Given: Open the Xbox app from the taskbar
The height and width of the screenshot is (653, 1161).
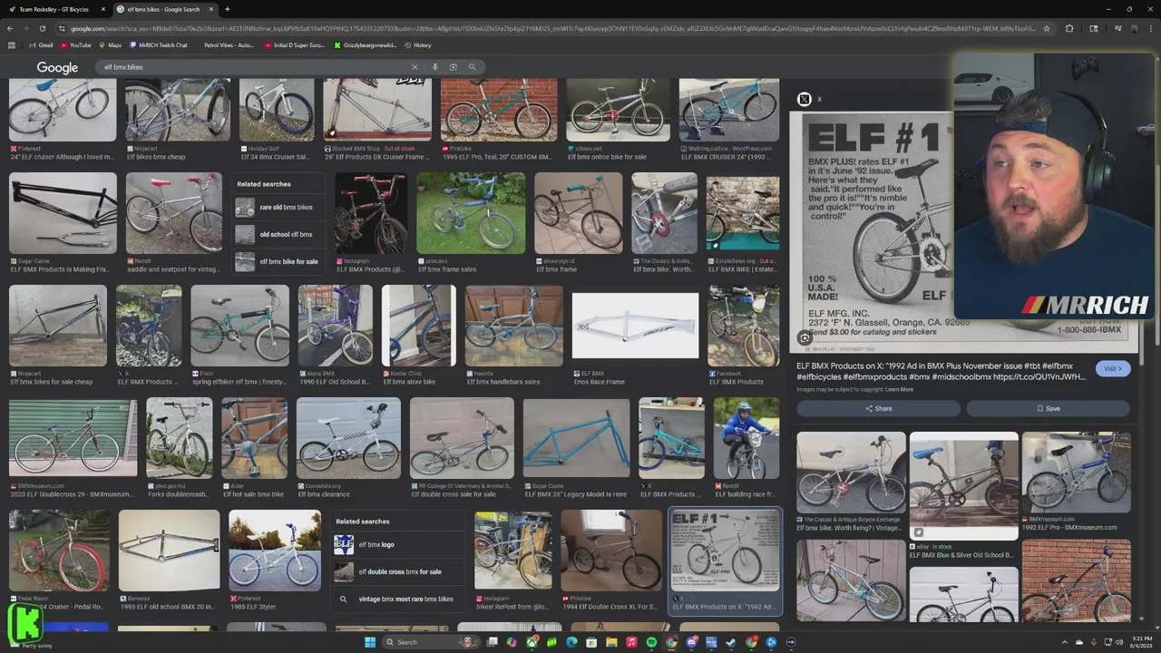Looking at the screenshot, I should tap(532, 642).
